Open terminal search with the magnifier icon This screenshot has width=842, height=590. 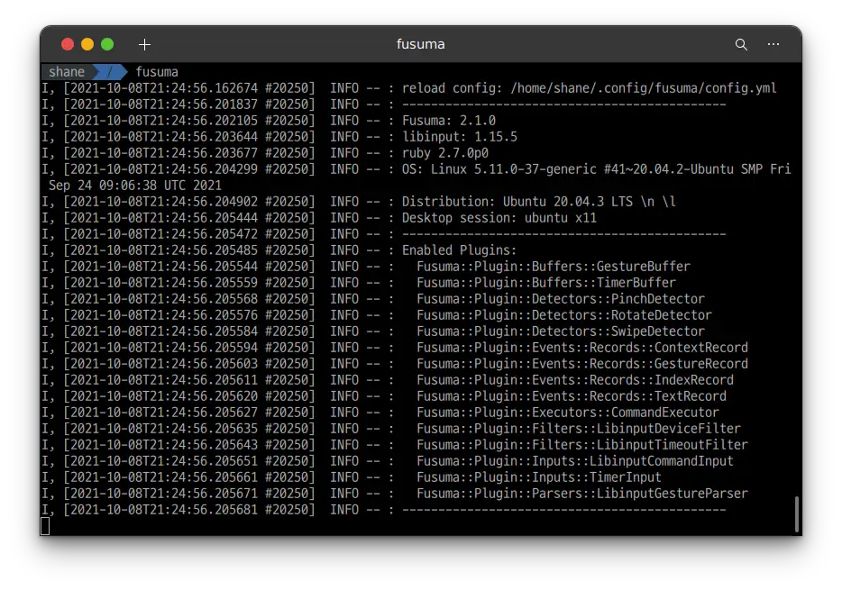pos(741,44)
